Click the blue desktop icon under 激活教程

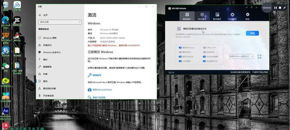pyautogui.click(x=17, y=68)
